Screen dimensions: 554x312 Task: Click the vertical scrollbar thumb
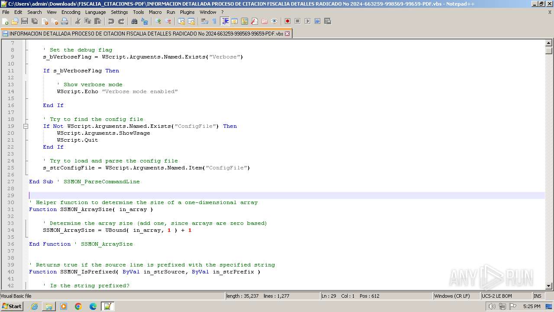click(x=549, y=50)
